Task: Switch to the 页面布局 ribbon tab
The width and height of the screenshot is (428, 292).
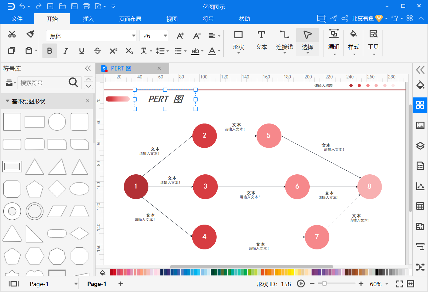Action: click(x=130, y=19)
